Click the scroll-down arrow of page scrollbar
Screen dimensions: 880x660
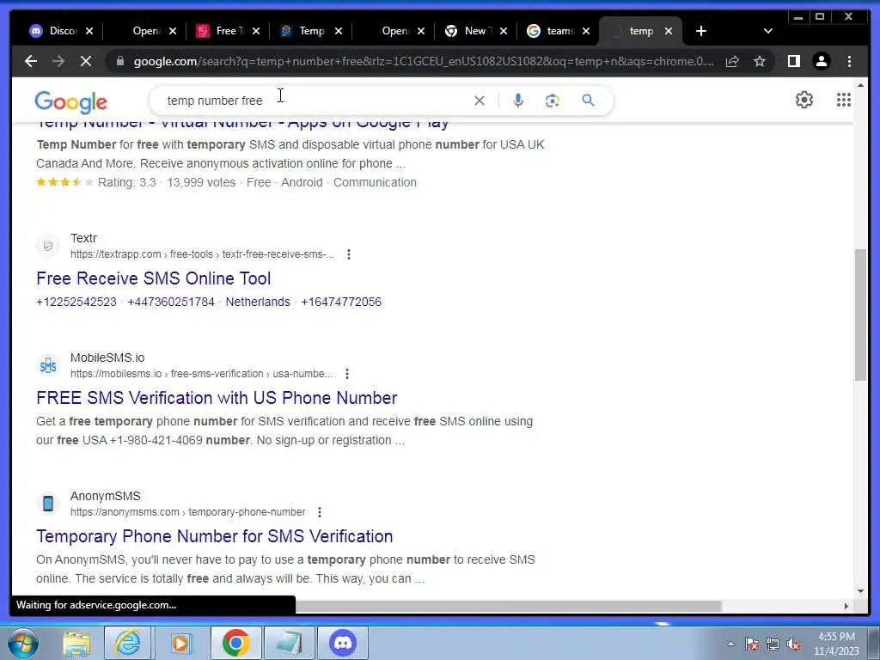tap(860, 590)
